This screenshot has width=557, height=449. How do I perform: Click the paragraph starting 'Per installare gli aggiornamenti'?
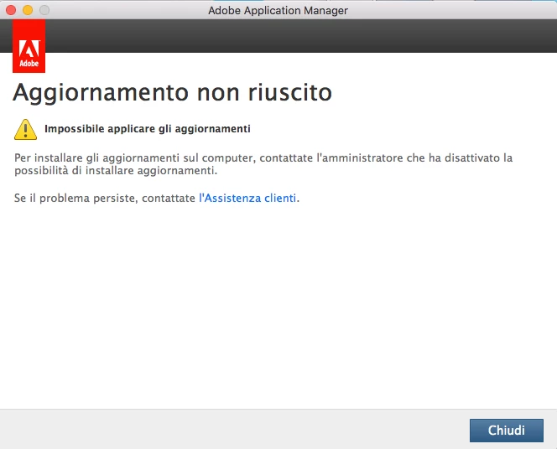click(x=263, y=164)
